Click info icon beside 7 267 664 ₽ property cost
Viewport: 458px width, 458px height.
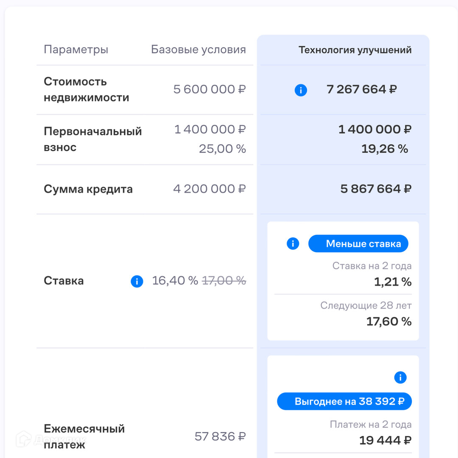click(x=301, y=90)
